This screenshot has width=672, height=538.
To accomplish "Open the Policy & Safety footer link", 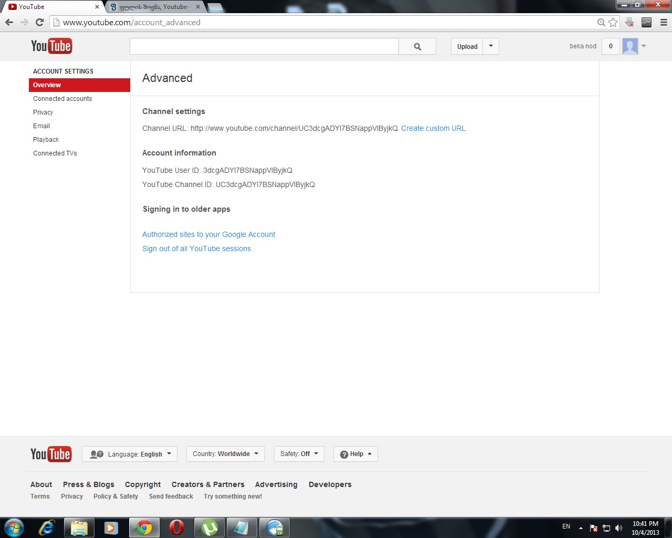I will point(115,496).
